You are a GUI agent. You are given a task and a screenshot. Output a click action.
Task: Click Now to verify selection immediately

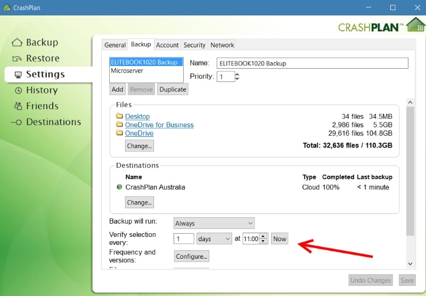[x=280, y=239]
